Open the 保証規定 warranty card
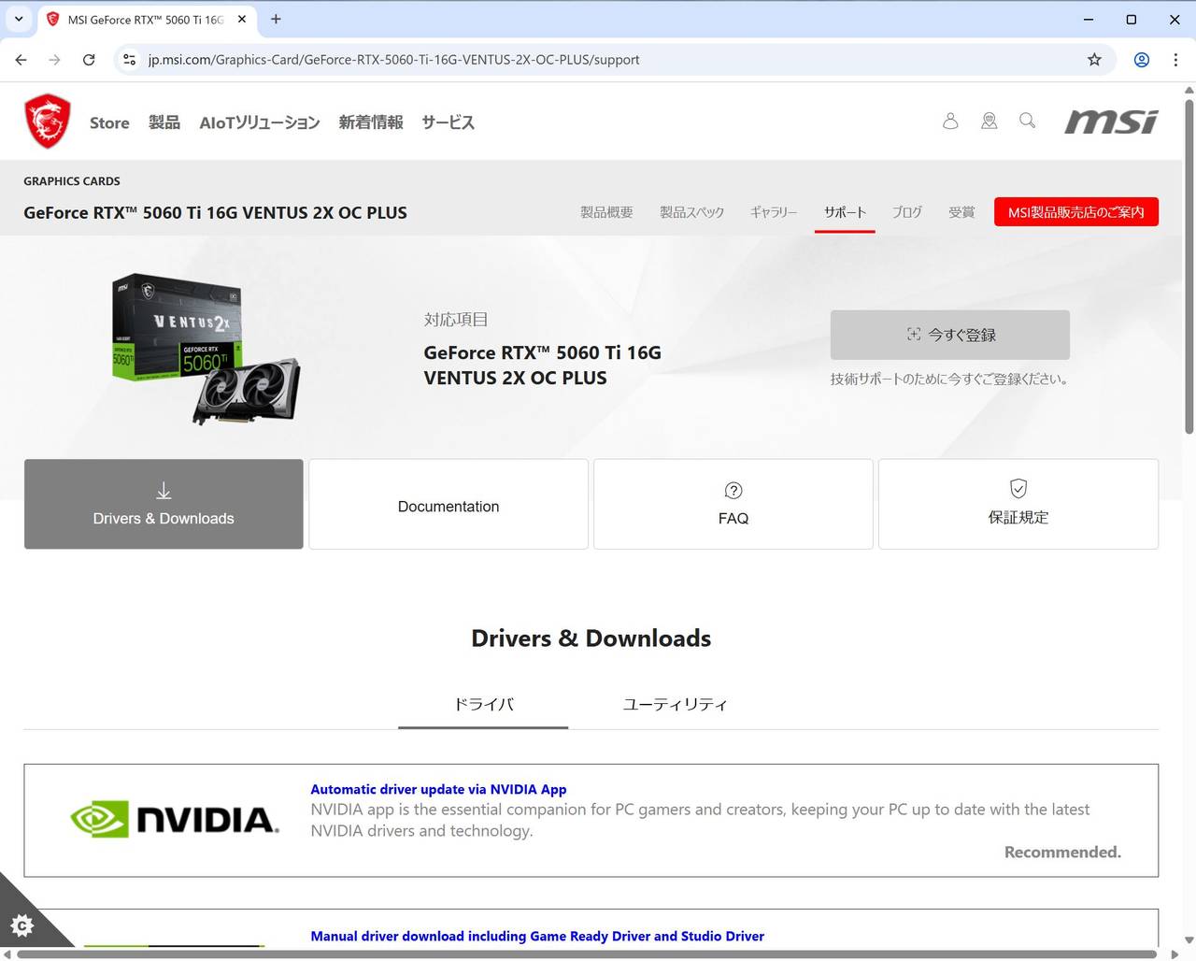 [1018, 504]
